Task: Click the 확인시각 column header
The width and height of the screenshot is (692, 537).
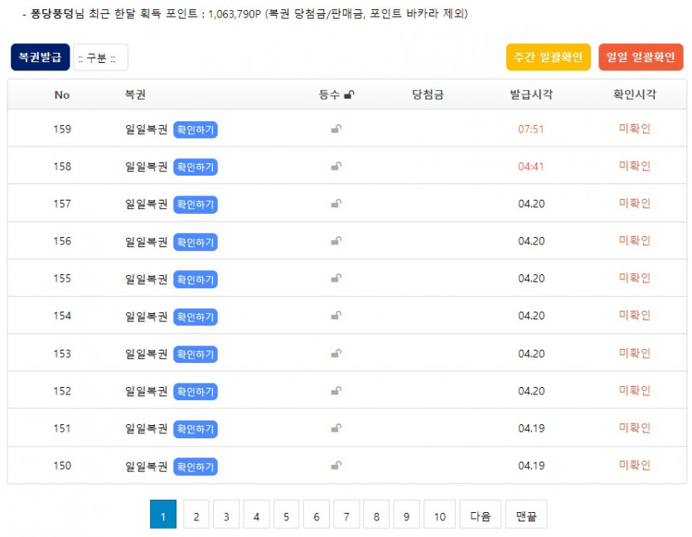Action: tap(635, 94)
